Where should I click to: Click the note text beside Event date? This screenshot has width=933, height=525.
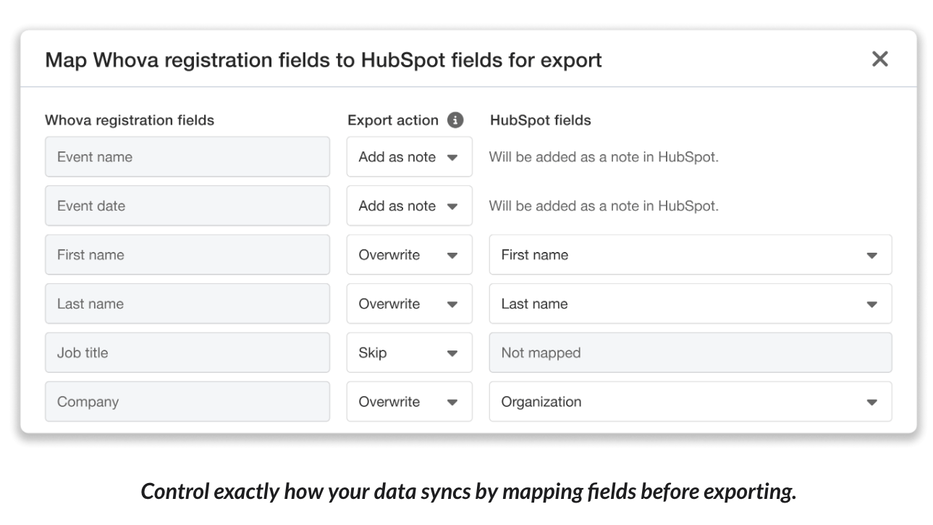(x=604, y=206)
